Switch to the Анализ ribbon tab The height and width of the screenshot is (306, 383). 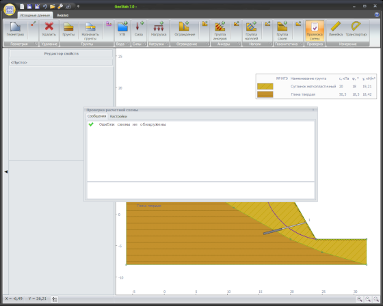click(62, 15)
